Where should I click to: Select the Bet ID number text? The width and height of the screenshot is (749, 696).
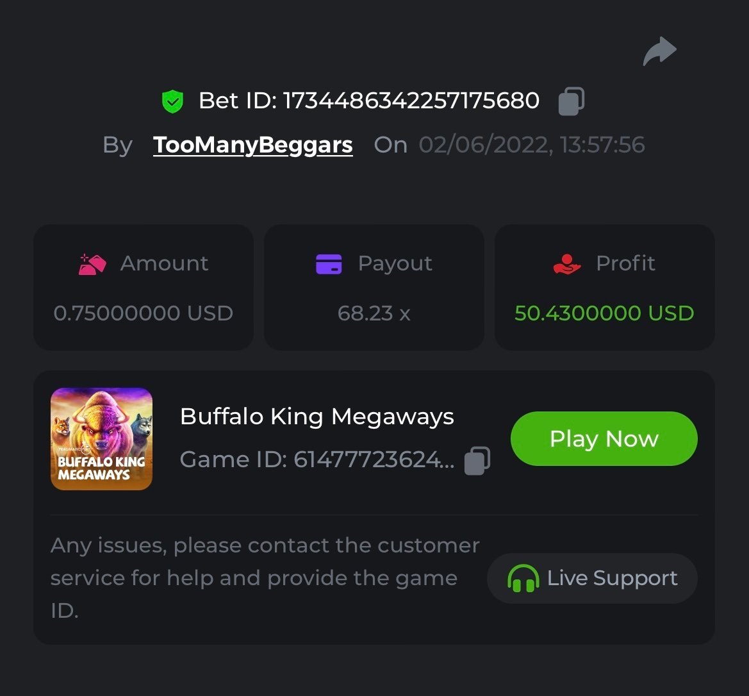[x=411, y=101]
